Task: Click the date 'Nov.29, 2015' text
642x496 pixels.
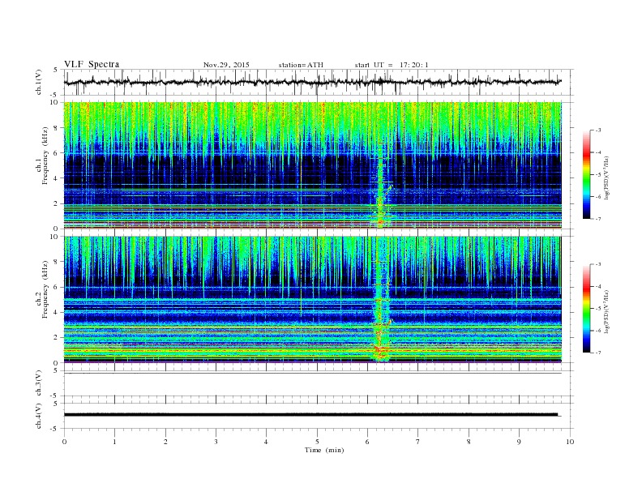Action: (226, 65)
